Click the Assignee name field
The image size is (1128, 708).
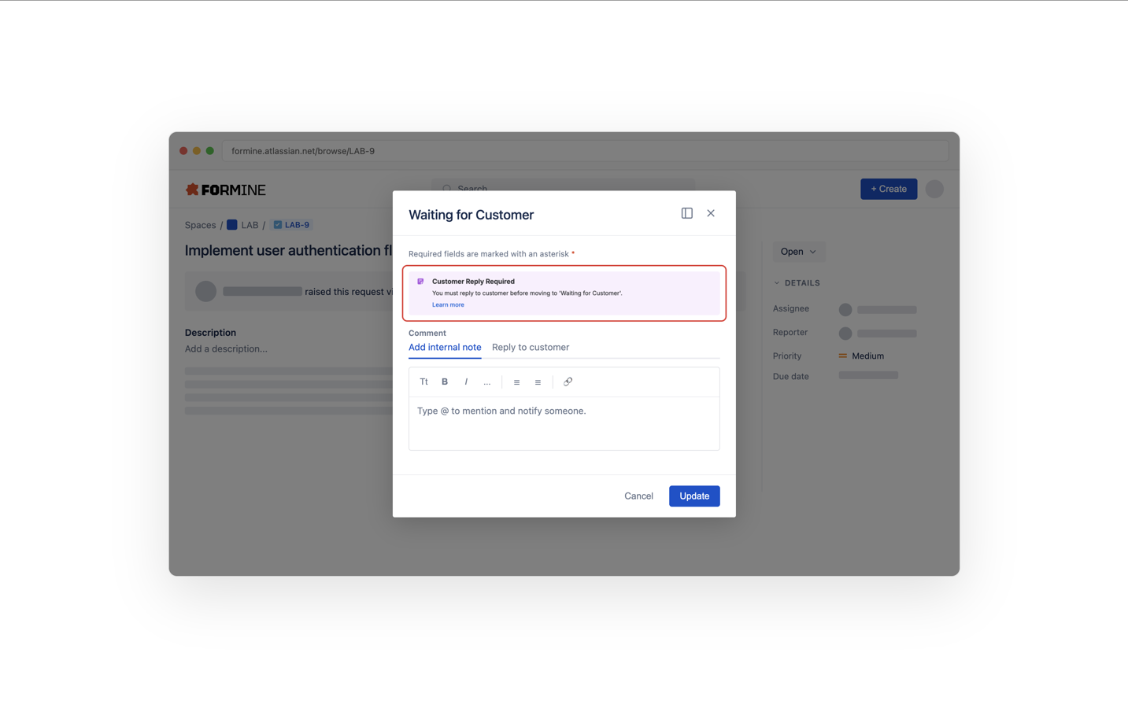[x=887, y=310]
